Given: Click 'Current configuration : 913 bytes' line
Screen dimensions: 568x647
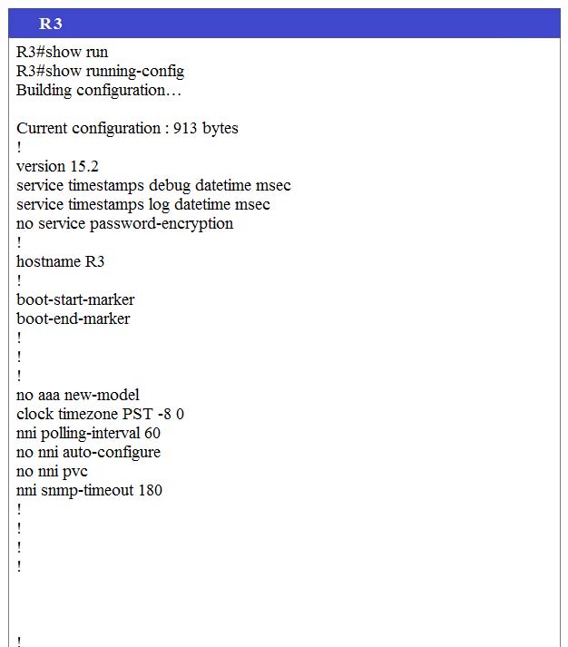Looking at the screenshot, I should 127,128.
